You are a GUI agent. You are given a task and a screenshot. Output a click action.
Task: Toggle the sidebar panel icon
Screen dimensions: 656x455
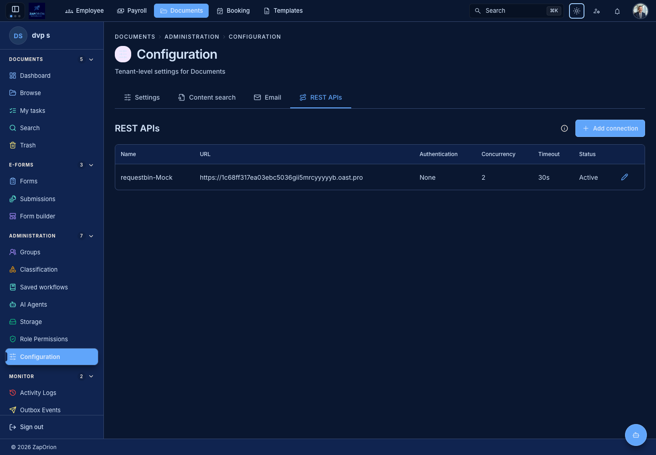(15, 10)
